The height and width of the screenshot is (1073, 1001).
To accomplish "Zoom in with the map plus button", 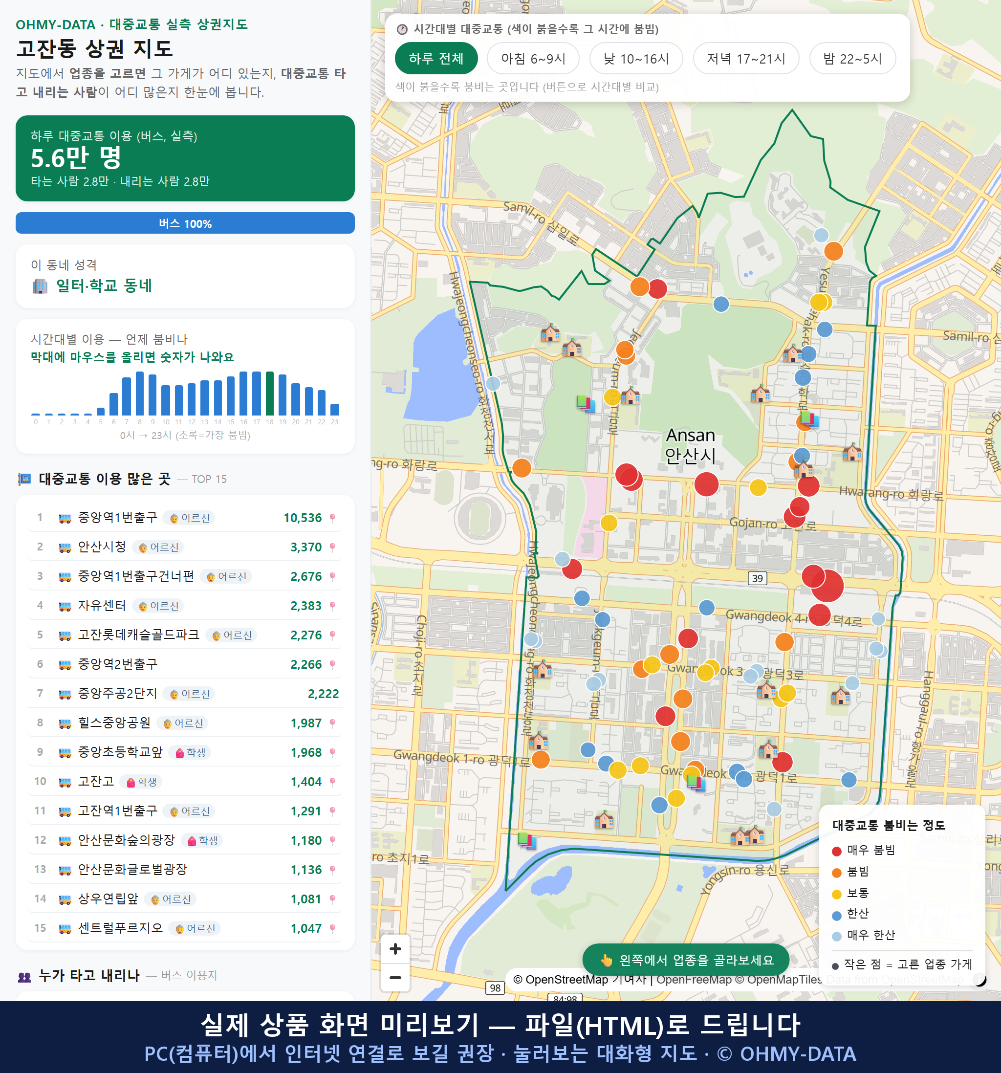I will tap(395, 949).
